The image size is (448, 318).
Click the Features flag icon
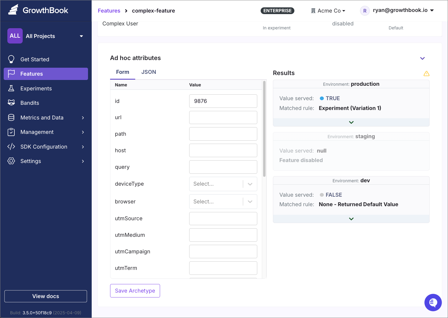(11, 74)
